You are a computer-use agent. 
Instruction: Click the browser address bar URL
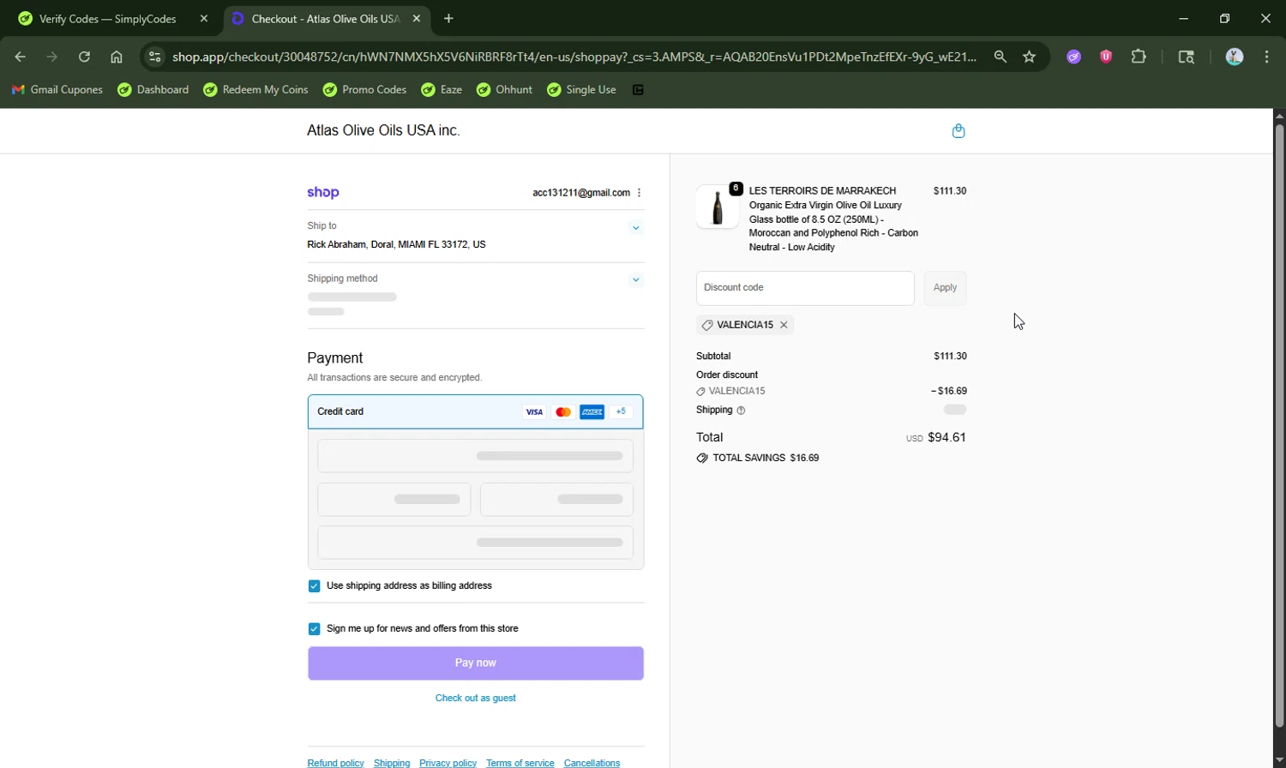click(574, 57)
